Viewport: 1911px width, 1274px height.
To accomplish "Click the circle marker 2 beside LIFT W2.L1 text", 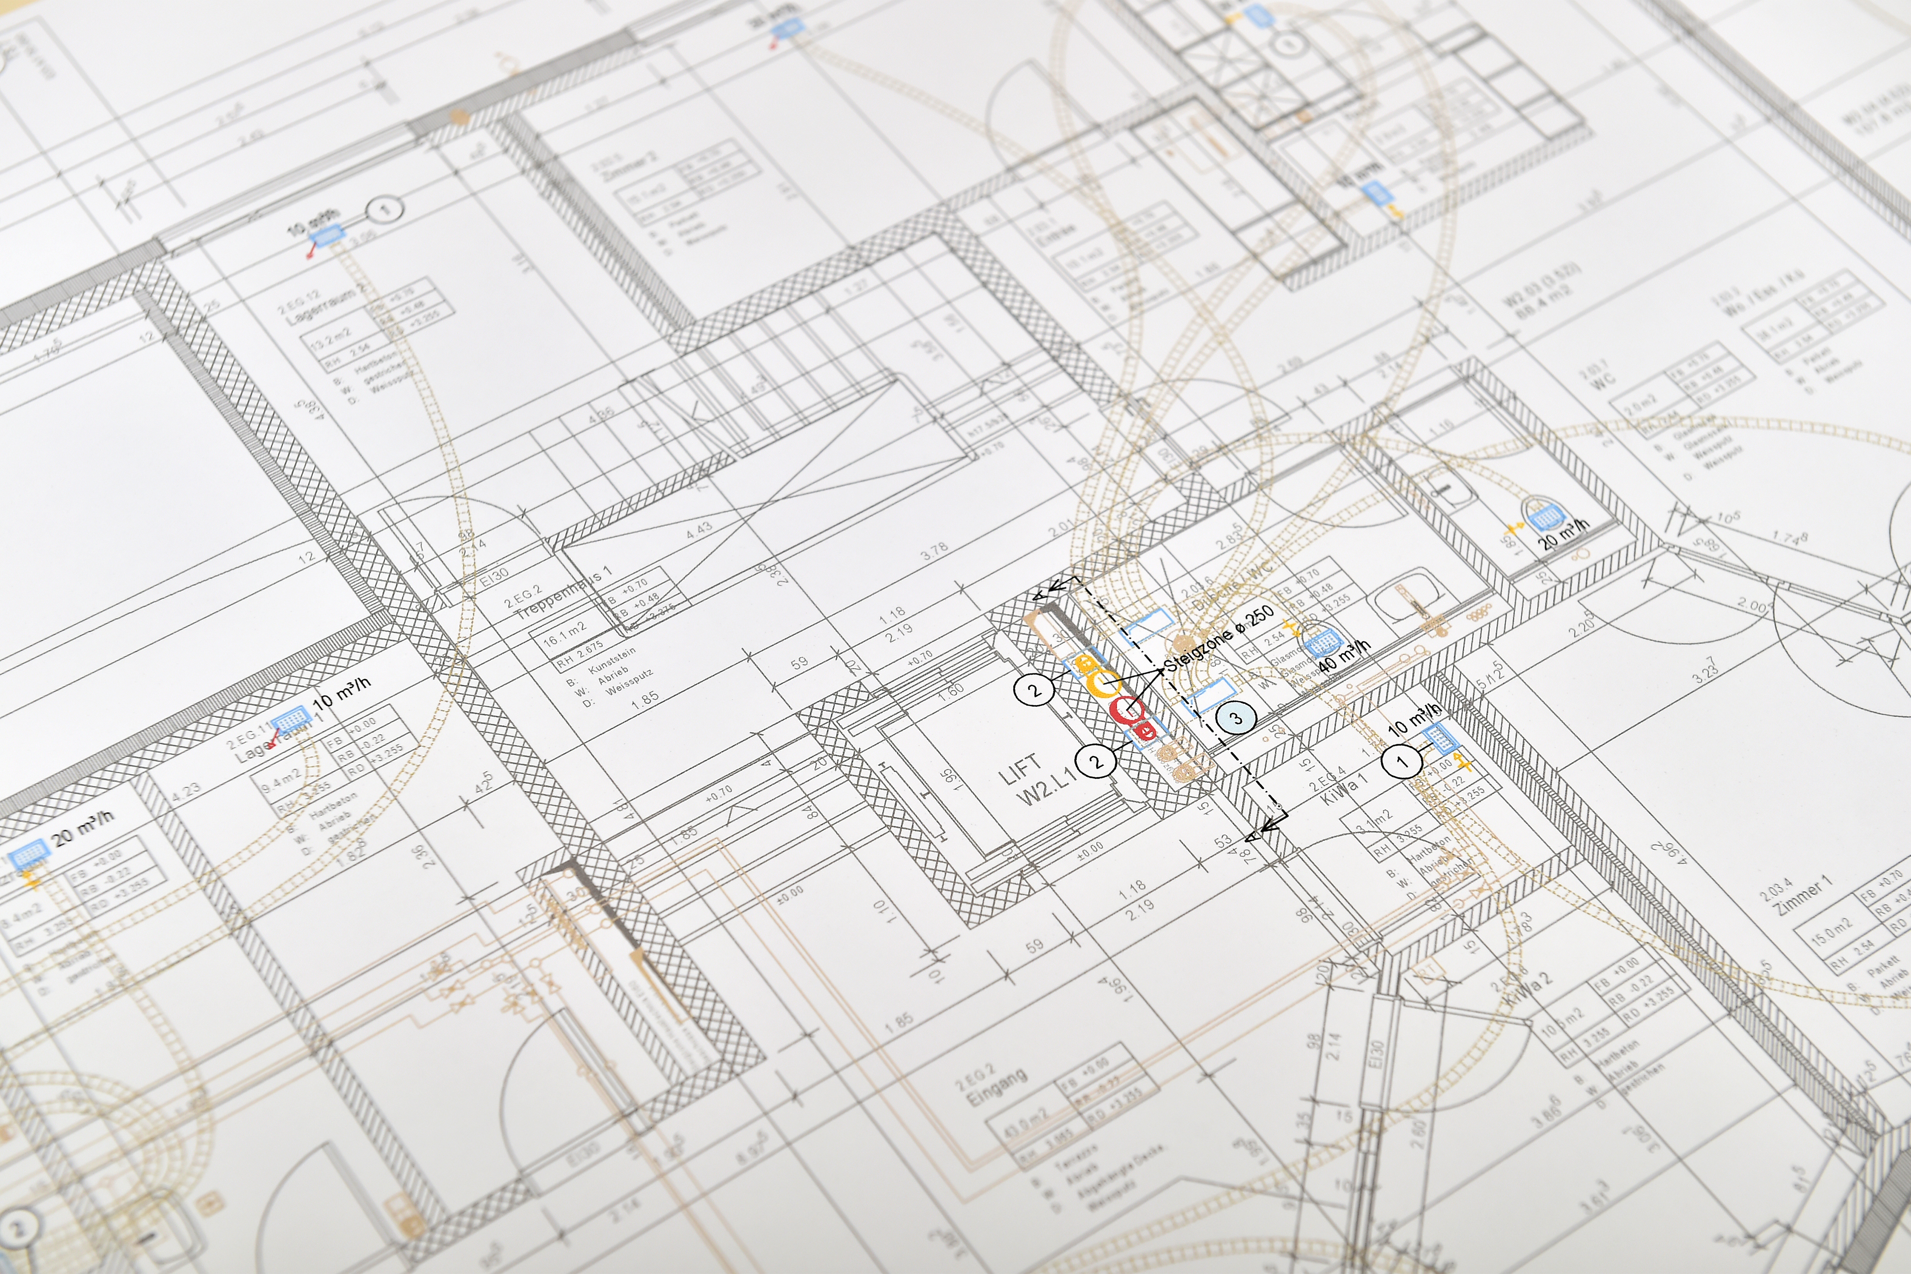I will (x=1095, y=761).
